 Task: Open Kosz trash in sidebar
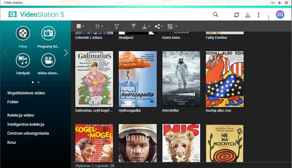12,142
